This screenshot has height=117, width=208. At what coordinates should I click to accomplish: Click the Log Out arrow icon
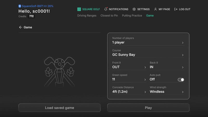pyautogui.click(x=176, y=9)
